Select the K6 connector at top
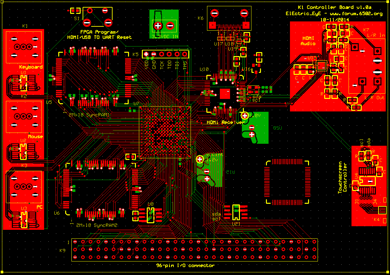Image resolution: width=390 pixels, height=275 pixels. (229, 19)
